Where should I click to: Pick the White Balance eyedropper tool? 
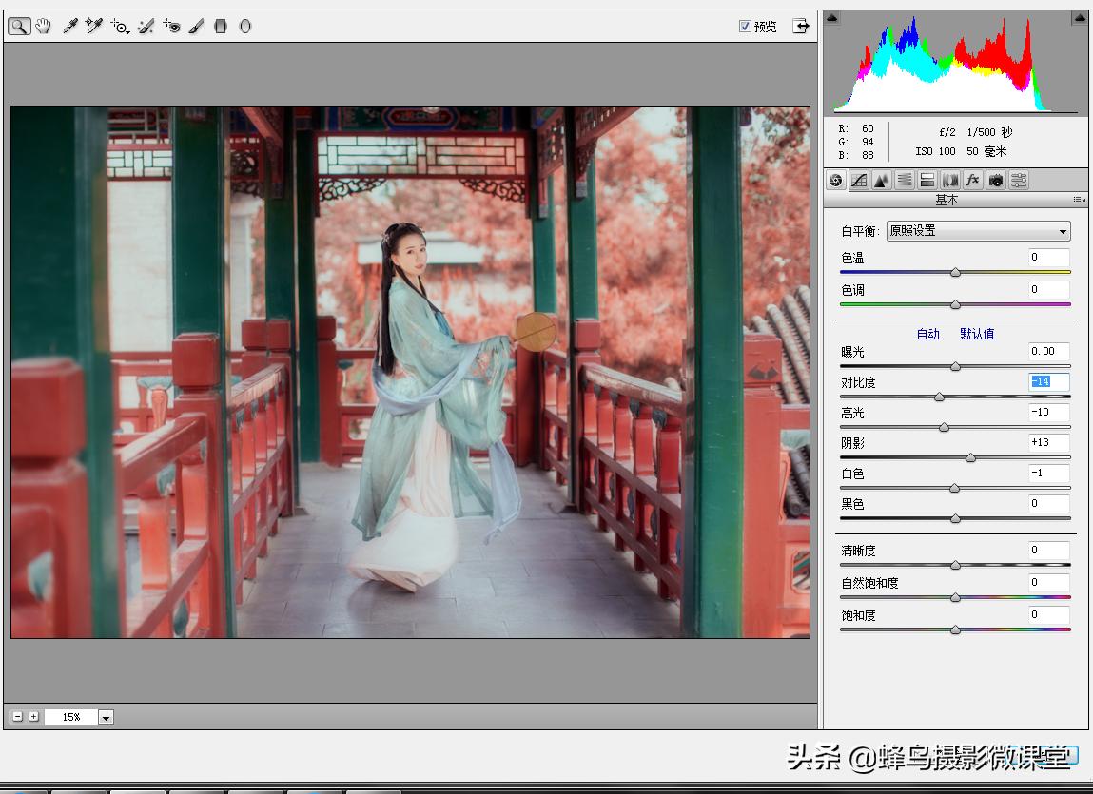click(69, 27)
